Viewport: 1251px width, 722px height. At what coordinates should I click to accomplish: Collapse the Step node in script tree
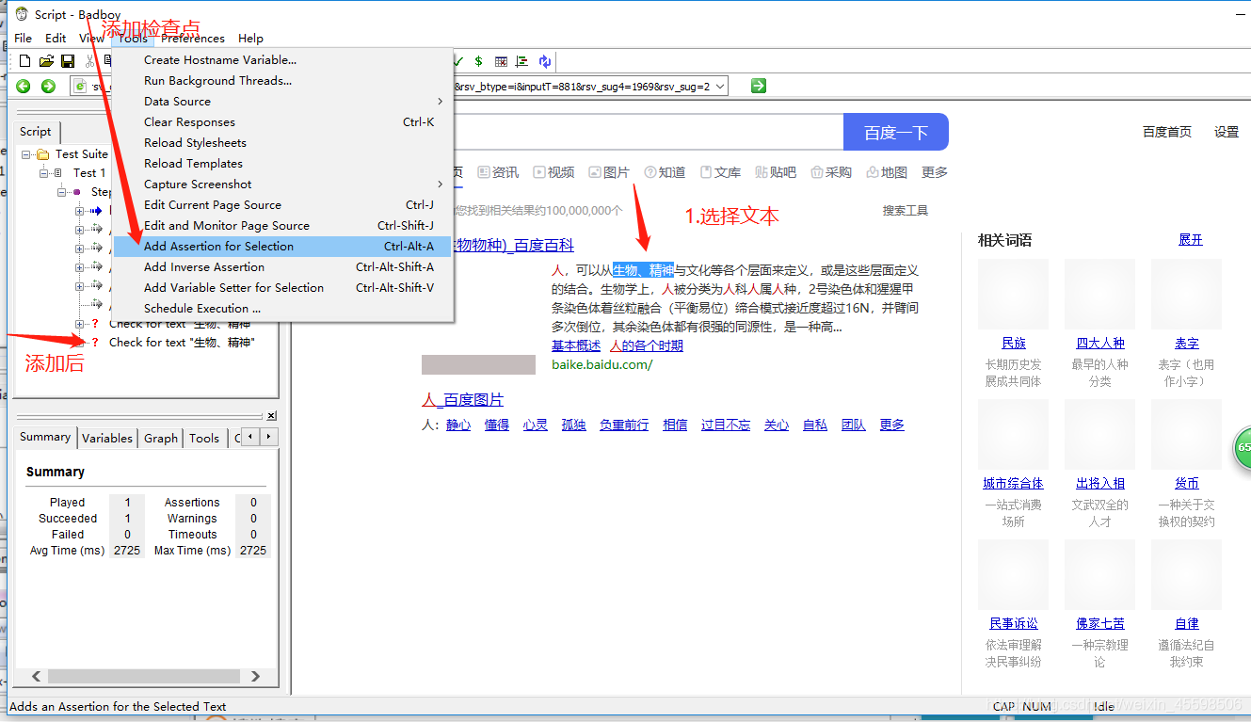point(62,192)
